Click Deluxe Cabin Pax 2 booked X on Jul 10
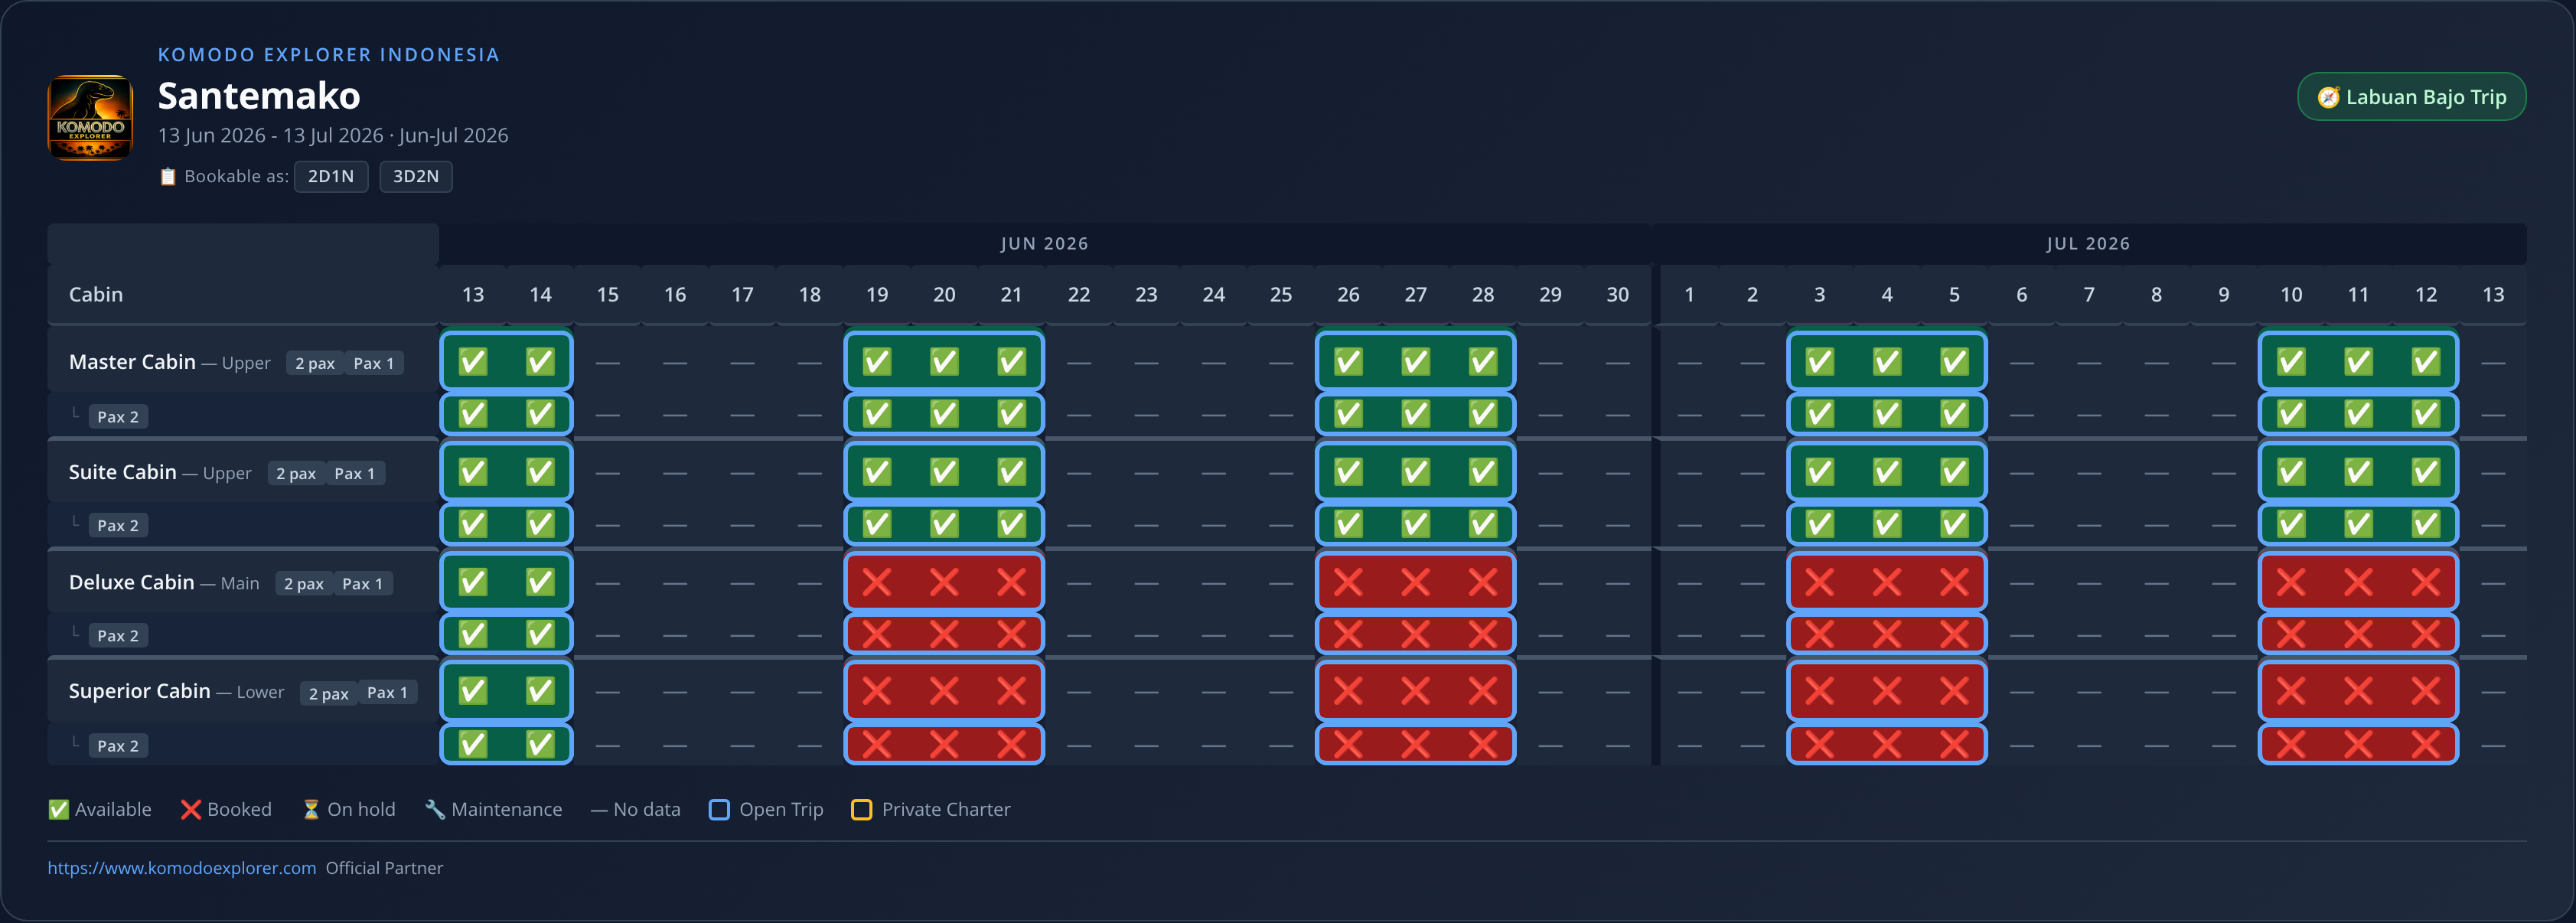2576x923 pixels. click(2291, 634)
